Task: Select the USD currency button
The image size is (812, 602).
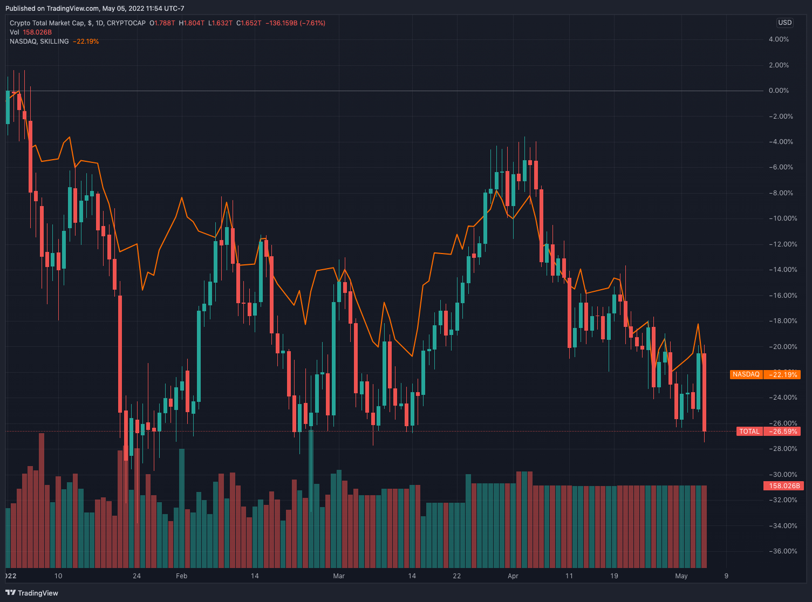Action: click(x=784, y=23)
